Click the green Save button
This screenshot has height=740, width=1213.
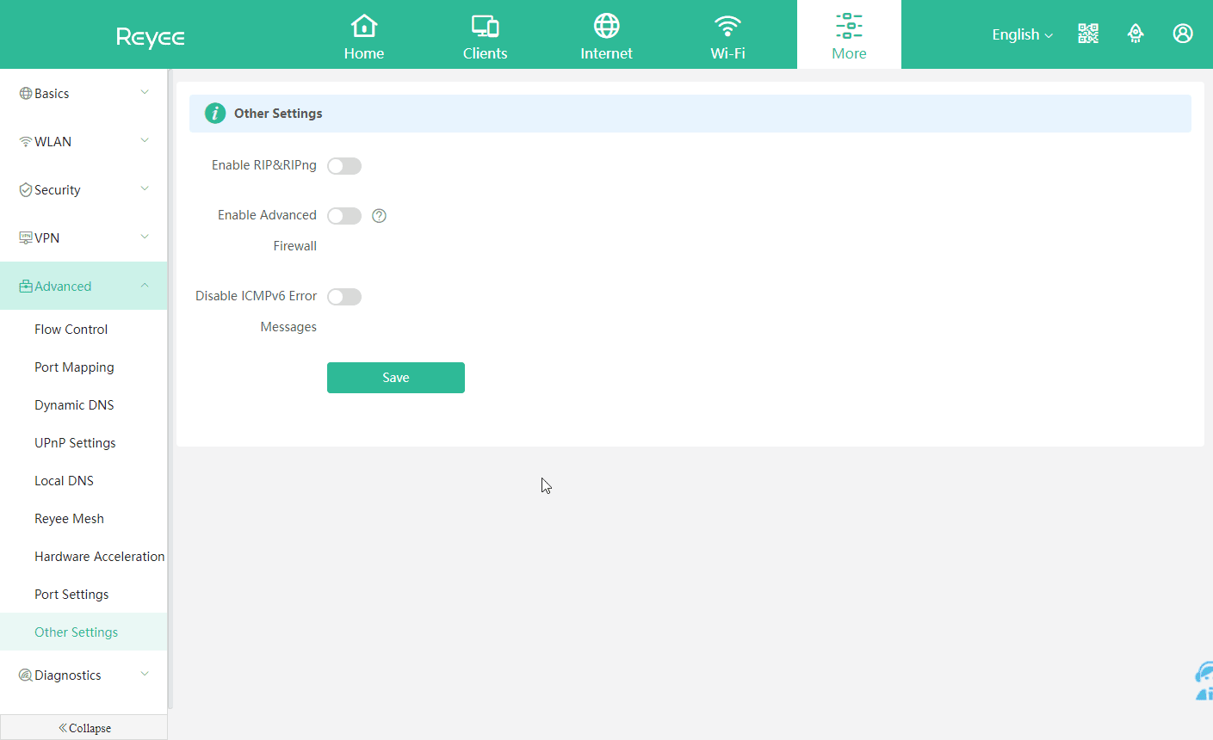coord(396,378)
